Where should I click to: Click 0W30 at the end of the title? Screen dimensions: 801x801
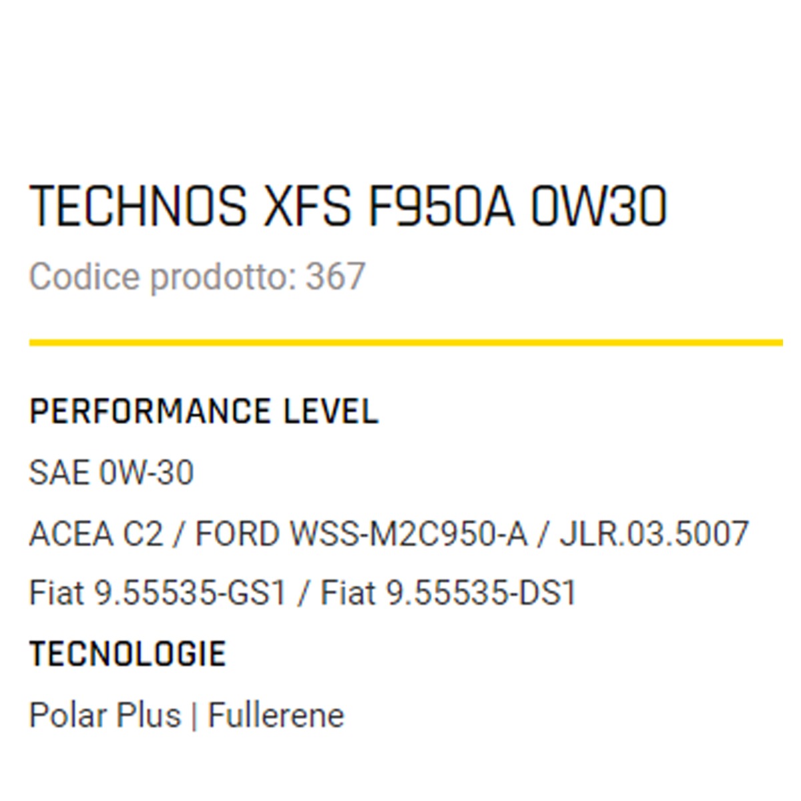coord(599,206)
